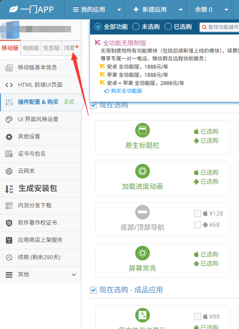Click the 应用商店上架服务 store icon

(9, 240)
